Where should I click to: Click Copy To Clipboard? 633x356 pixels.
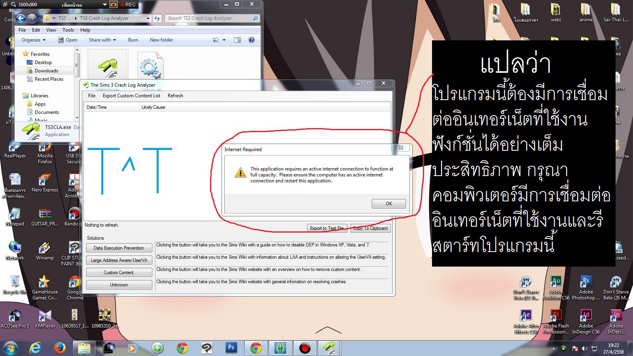pyautogui.click(x=370, y=228)
